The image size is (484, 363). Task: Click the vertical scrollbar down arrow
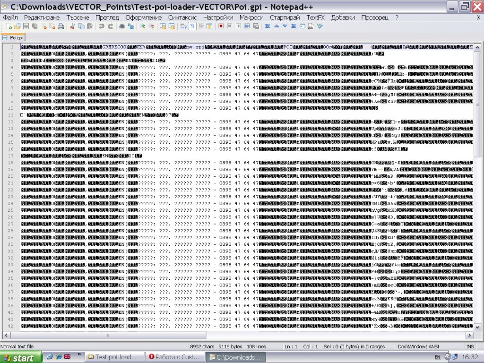pos(477,327)
